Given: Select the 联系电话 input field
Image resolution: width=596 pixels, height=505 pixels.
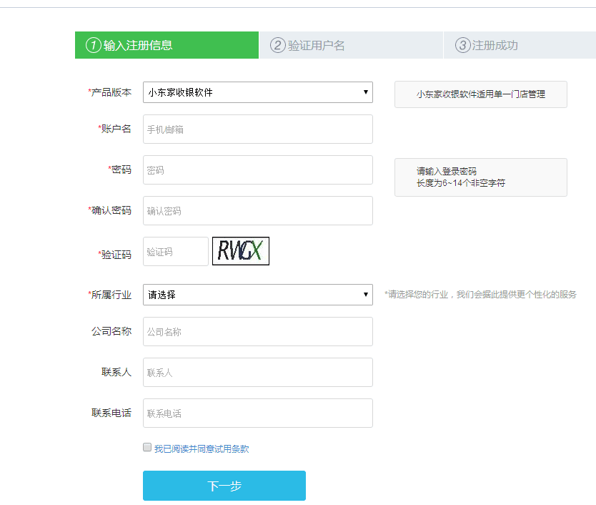Looking at the screenshot, I should coord(257,413).
